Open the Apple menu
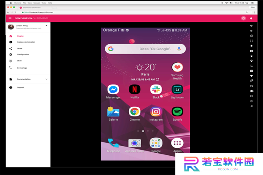Image resolution: width=263 pixels, height=175 pixels. (x=11, y=3)
